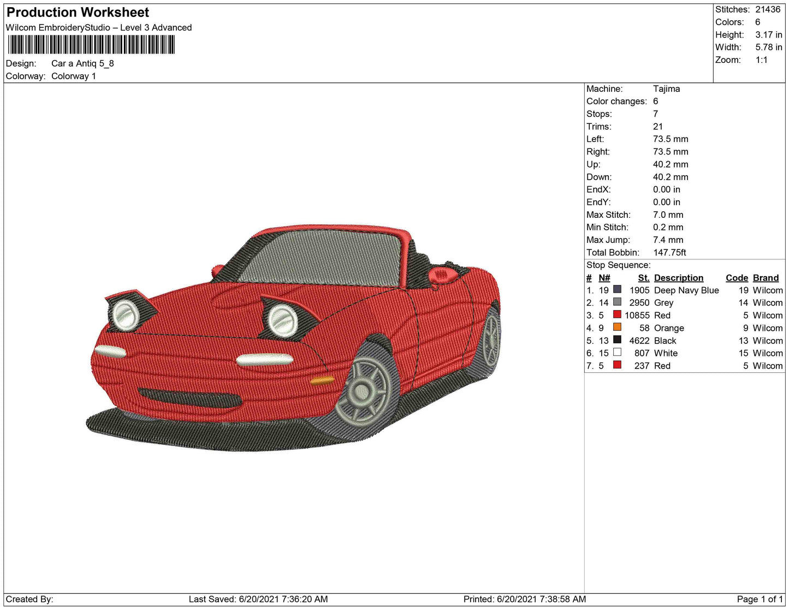Select the Grey thread color swatch

pos(617,302)
